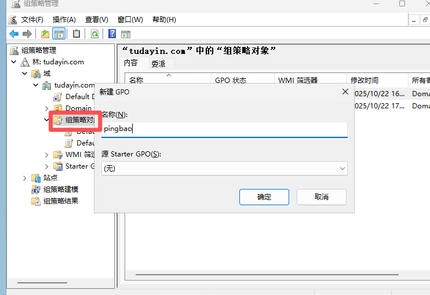Open the 查看(V) menu

96,20
